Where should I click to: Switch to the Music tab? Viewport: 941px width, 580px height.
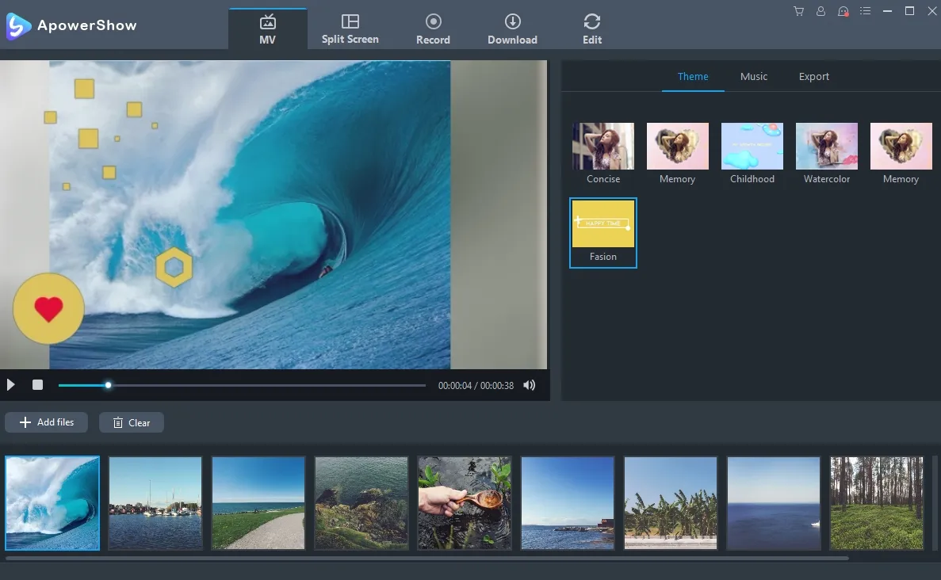753,76
